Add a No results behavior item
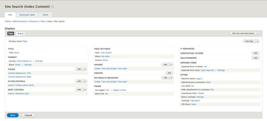The image size is (267, 121). point(165,77)
